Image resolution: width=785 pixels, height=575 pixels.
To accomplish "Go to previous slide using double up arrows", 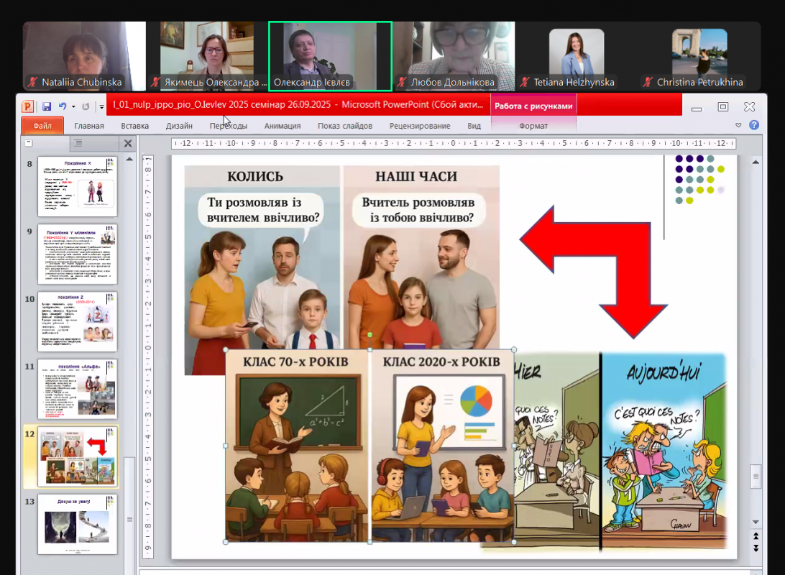I will [756, 536].
